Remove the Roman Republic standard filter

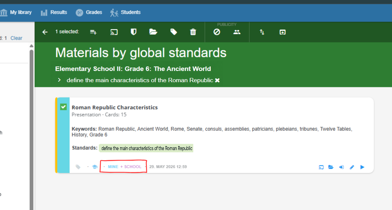(217, 80)
